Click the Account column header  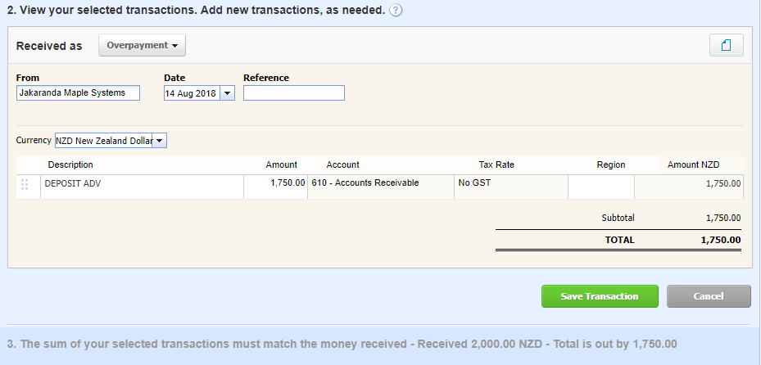point(342,164)
